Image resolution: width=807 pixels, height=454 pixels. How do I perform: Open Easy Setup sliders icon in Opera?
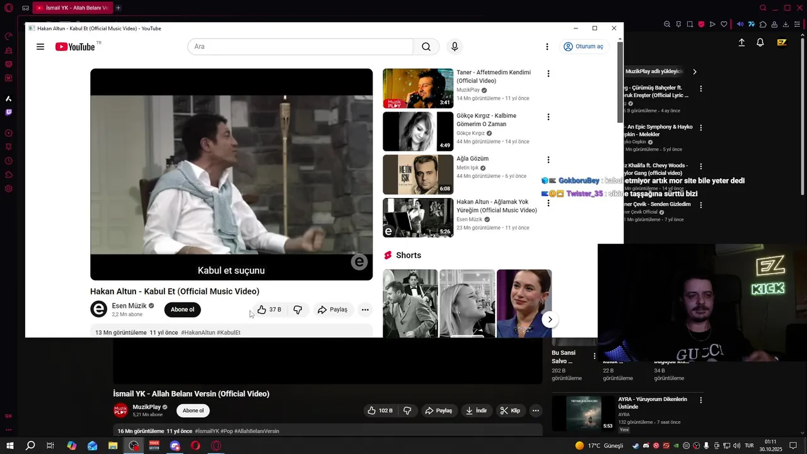click(x=798, y=25)
